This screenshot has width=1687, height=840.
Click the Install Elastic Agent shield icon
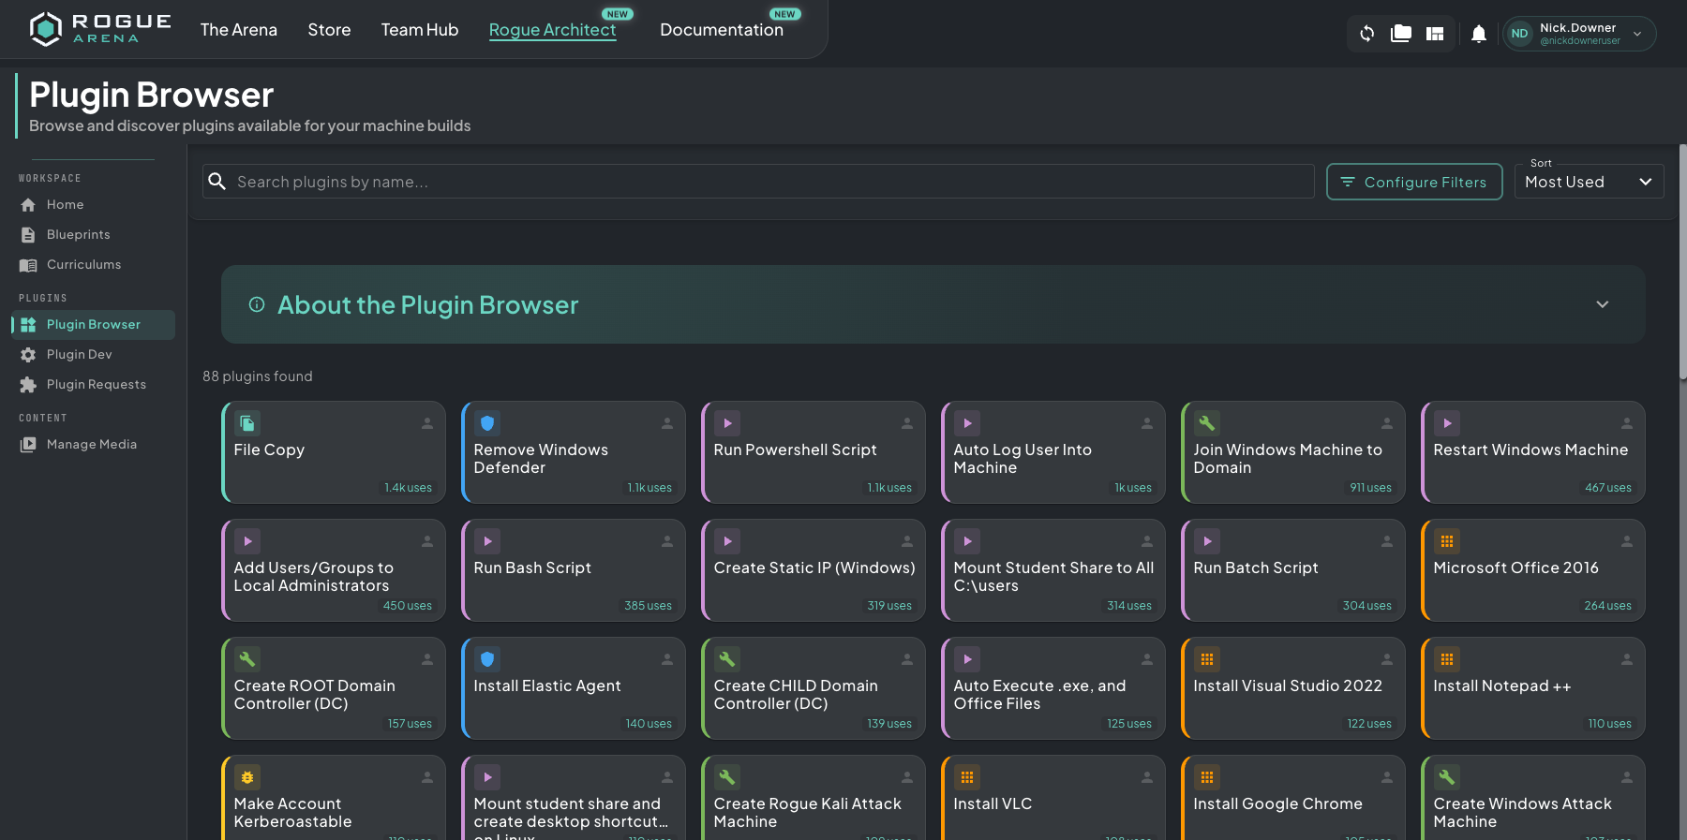click(487, 659)
